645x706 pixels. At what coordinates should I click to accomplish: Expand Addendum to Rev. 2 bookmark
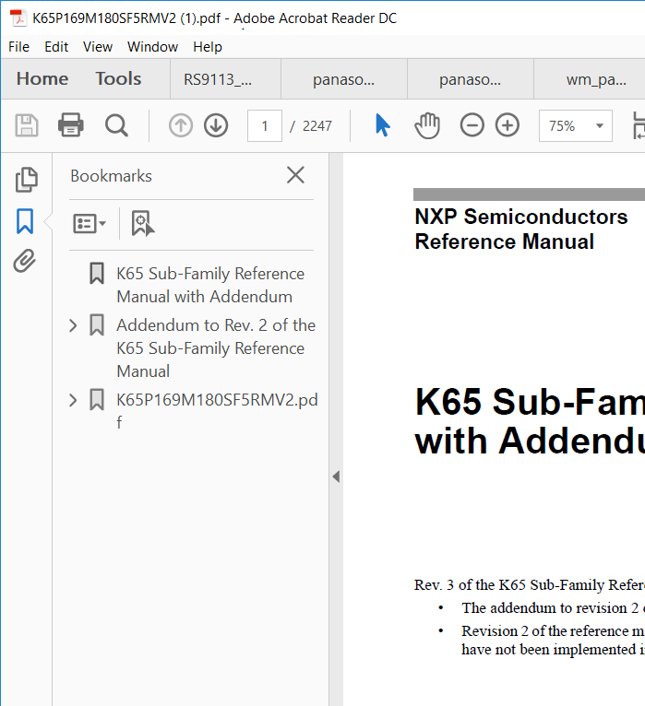click(x=73, y=325)
